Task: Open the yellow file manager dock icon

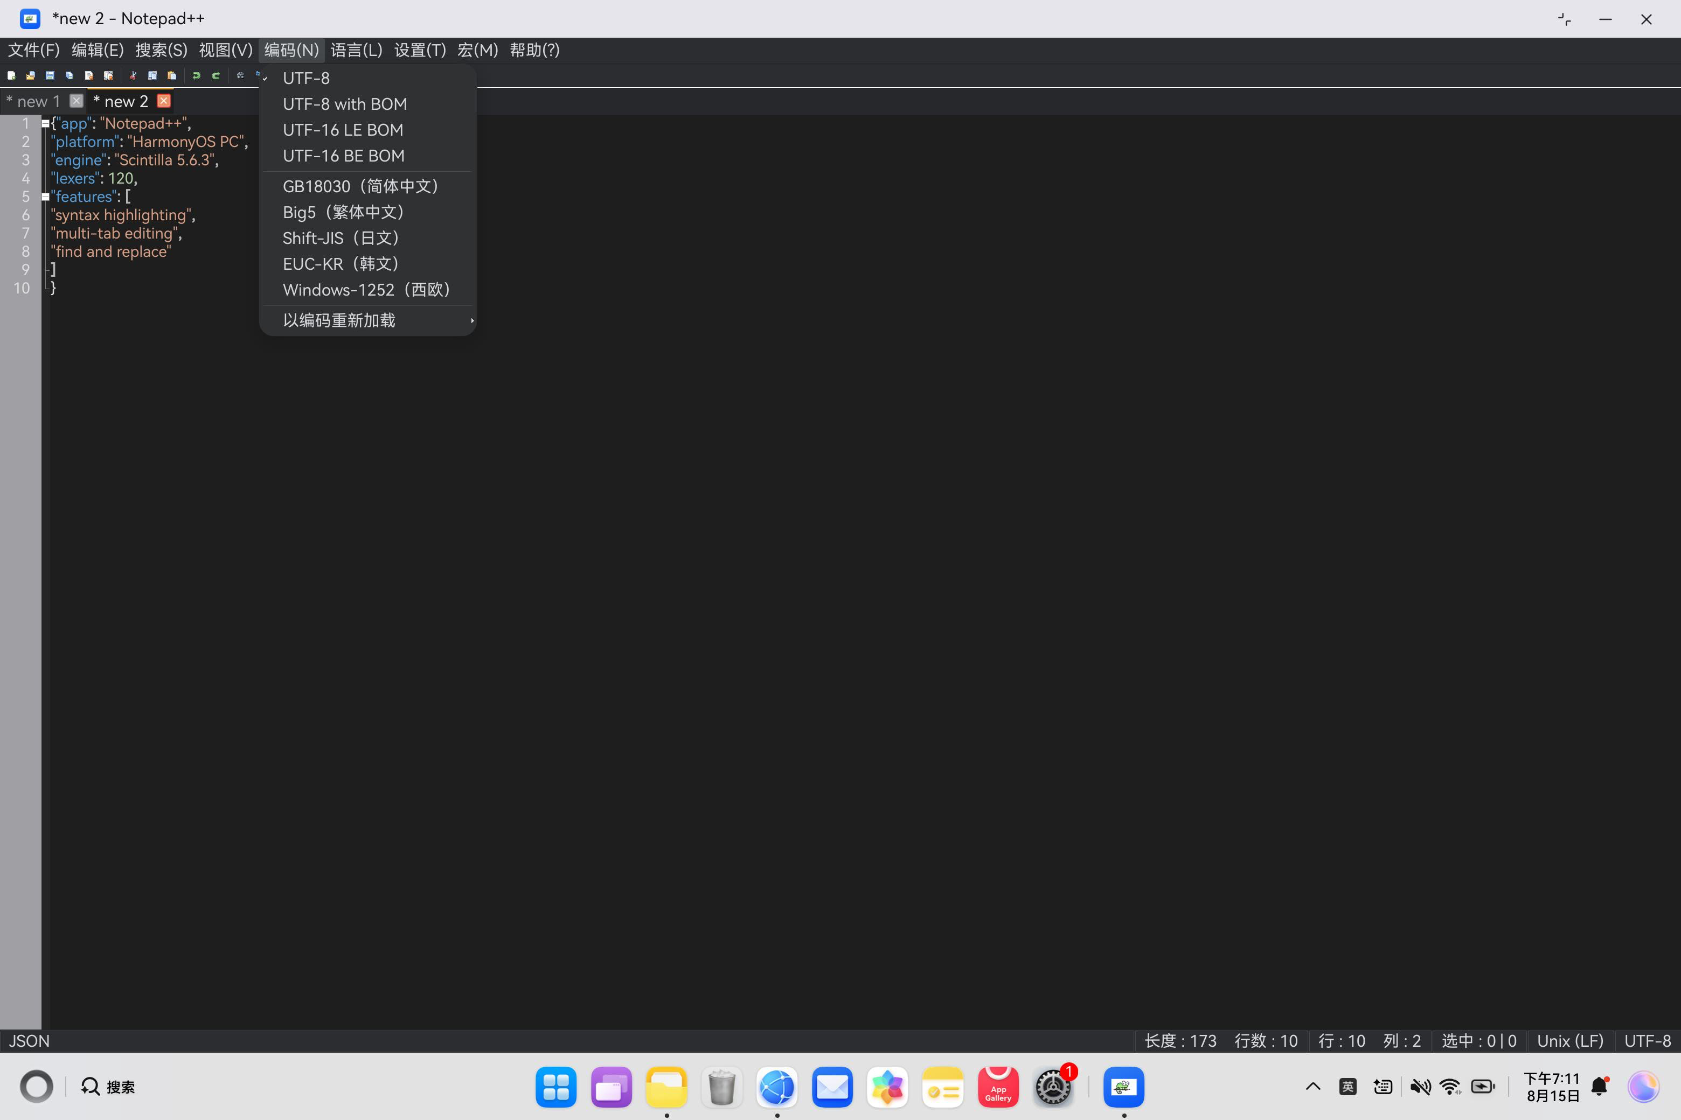Action: [x=667, y=1087]
